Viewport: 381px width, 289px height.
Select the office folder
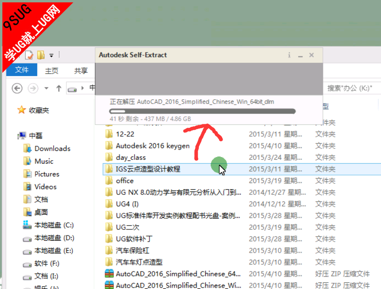click(125, 181)
